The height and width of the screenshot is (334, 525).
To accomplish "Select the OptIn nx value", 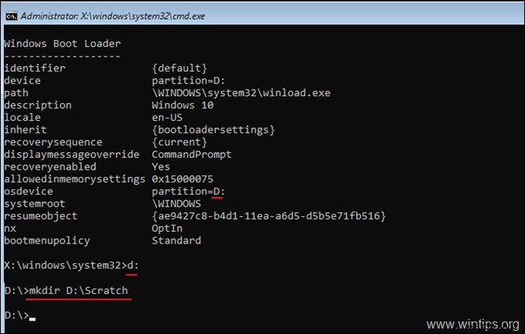I will [x=168, y=228].
